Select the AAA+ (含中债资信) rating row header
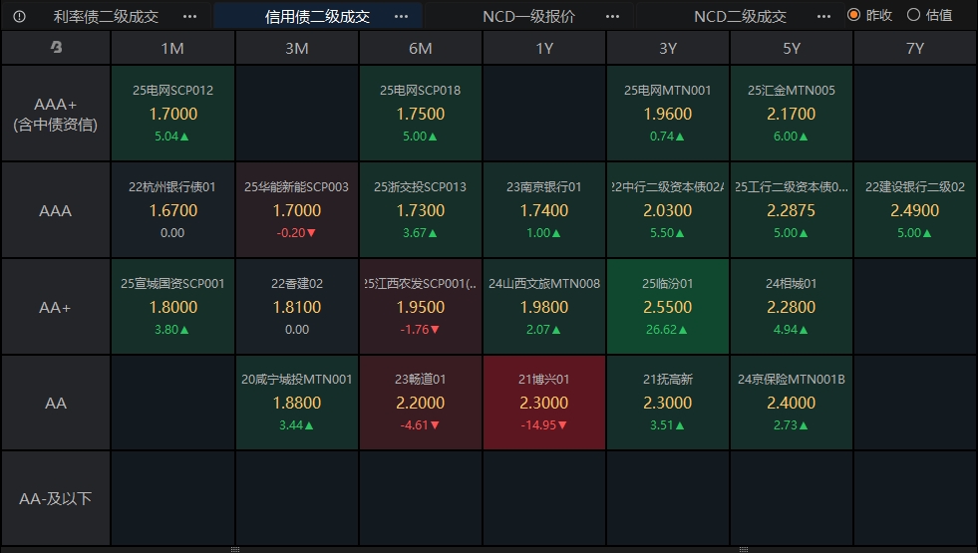978x553 pixels. 56,114
